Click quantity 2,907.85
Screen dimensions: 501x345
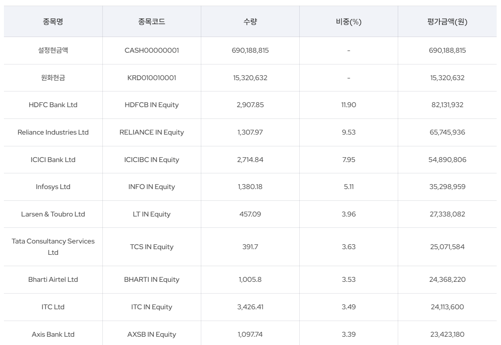250,105
